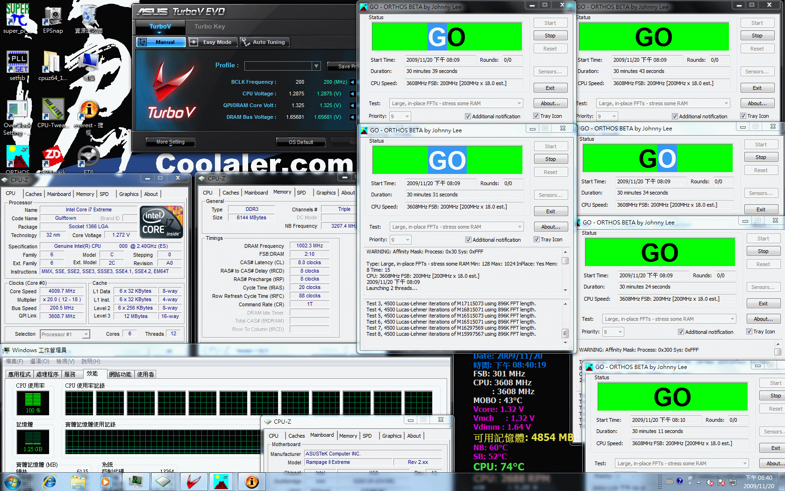This screenshot has height=491, width=785.
Task: Open 檔案(F) menu in Task Manager
Action: pyautogui.click(x=14, y=361)
